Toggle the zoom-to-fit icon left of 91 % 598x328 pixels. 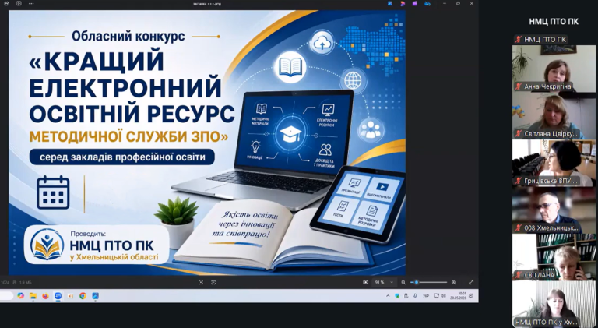[x=365, y=282]
